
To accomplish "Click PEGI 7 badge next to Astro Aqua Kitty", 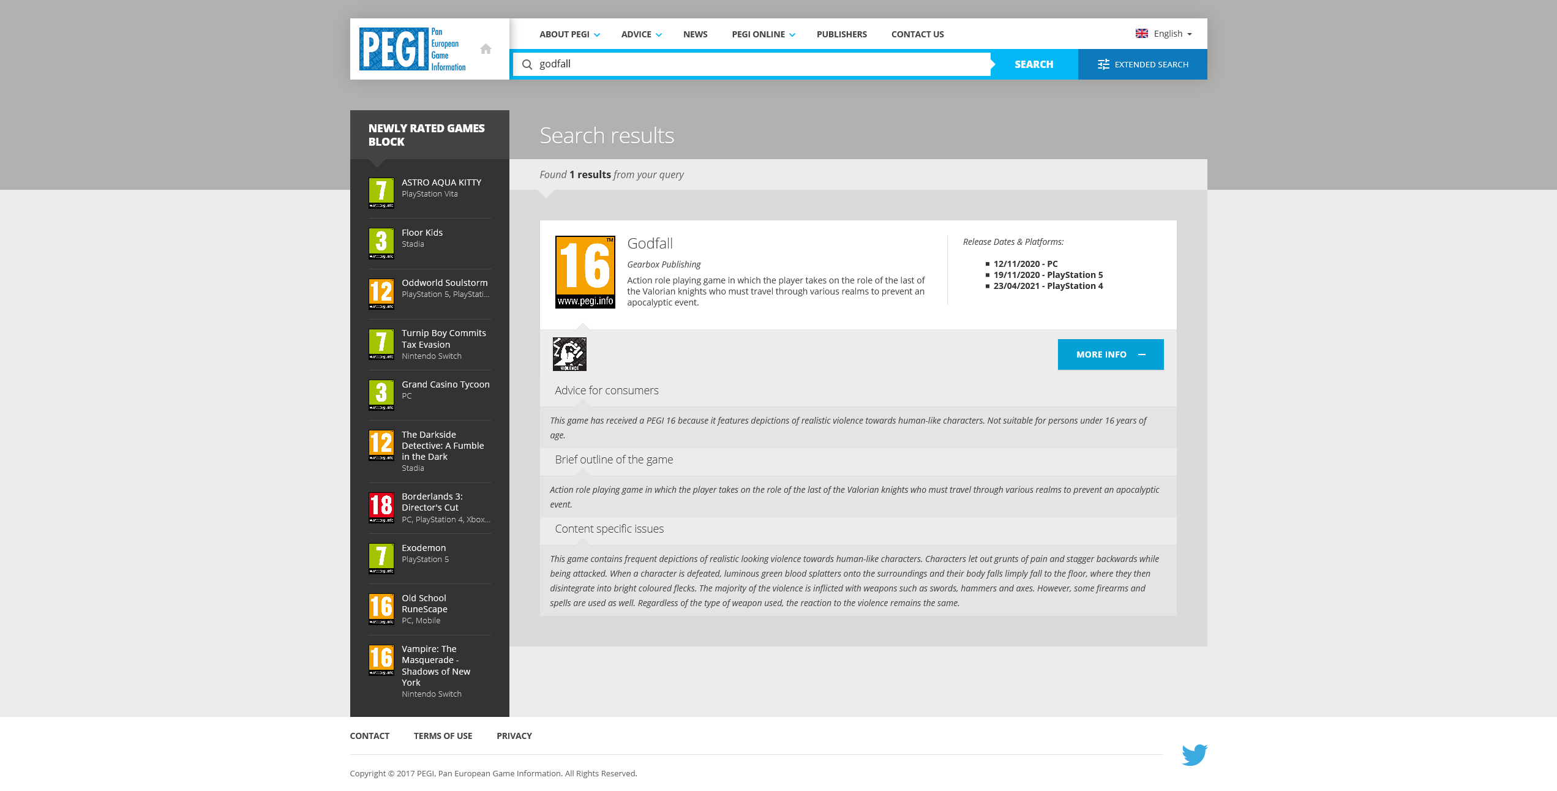I will click(381, 192).
